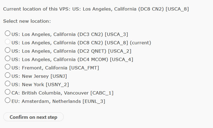The image size is (213, 128).
Task: Pick the DC4 MCOM USCA_4 radio button
Action: point(7,59)
